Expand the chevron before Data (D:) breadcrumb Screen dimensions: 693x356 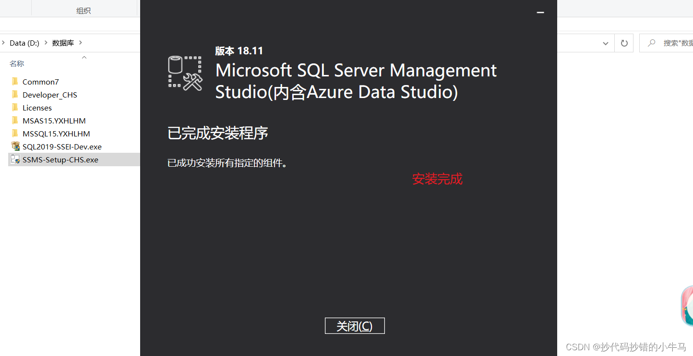3,43
